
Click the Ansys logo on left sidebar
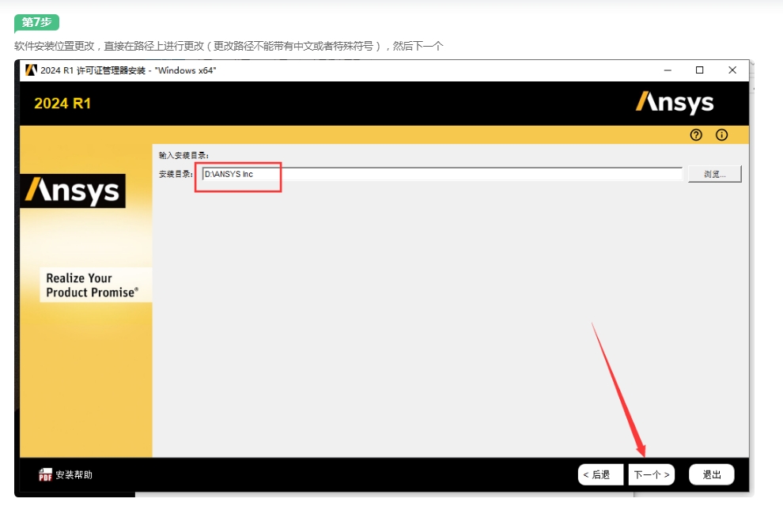(73, 191)
